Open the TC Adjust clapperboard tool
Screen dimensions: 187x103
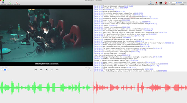point(161,2)
